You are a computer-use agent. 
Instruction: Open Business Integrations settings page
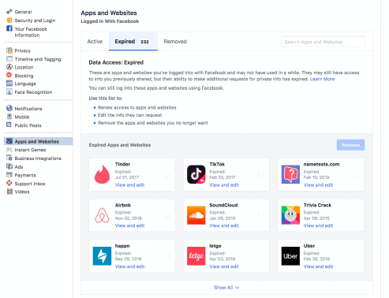coord(38,158)
